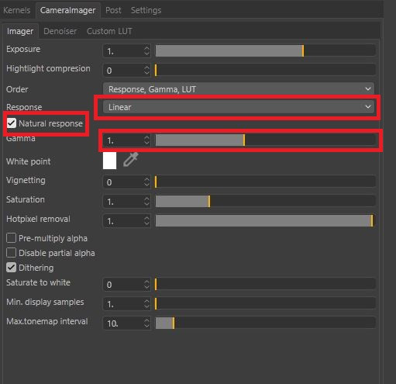Viewport: 396px width, 384px height.
Task: Click the Max.tonemap interval slider bar
Action: [265, 323]
